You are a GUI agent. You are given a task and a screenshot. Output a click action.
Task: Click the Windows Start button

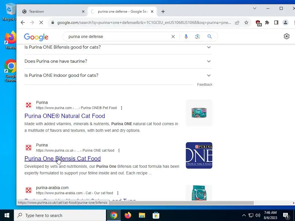point(7,215)
